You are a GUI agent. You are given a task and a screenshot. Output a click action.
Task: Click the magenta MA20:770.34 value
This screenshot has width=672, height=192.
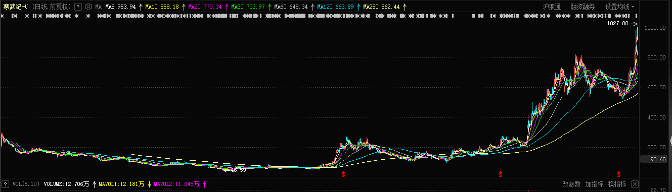(x=205, y=7)
